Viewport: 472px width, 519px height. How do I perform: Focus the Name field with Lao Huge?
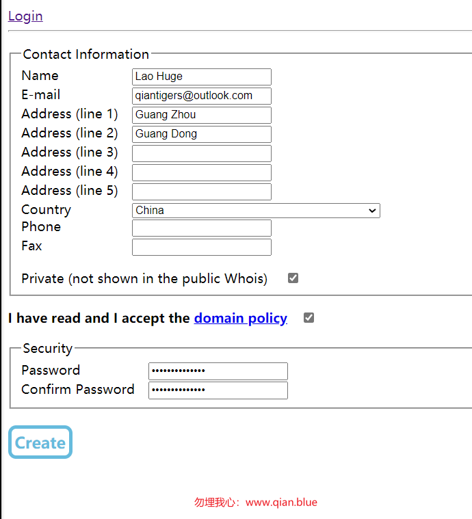[x=202, y=77]
